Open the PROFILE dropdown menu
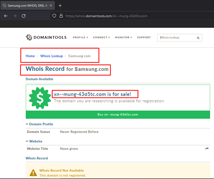Viewport: 214px width, 179px height. [x=81, y=38]
